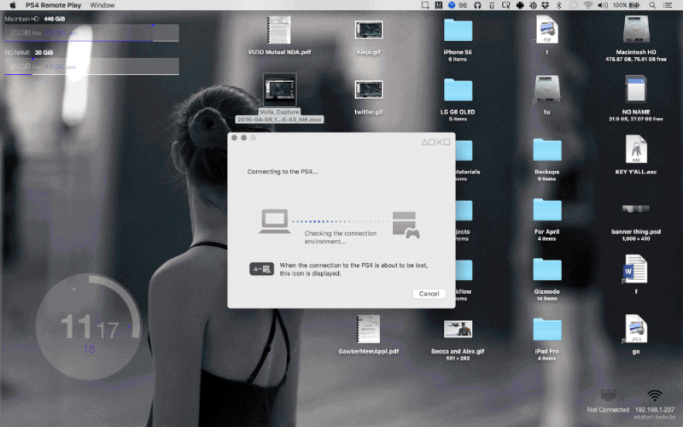This screenshot has height=427, width=683.
Task: Select the VIZIO Mutual NDA.pdf file
Action: 278,32
